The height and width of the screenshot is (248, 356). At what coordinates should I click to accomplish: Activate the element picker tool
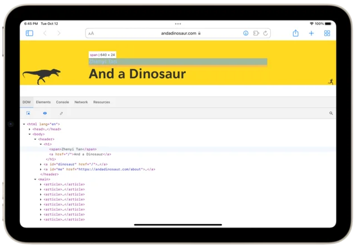pyautogui.click(x=28, y=113)
